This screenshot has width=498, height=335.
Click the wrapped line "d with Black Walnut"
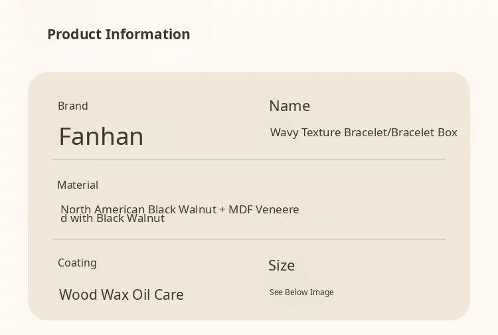pos(112,219)
